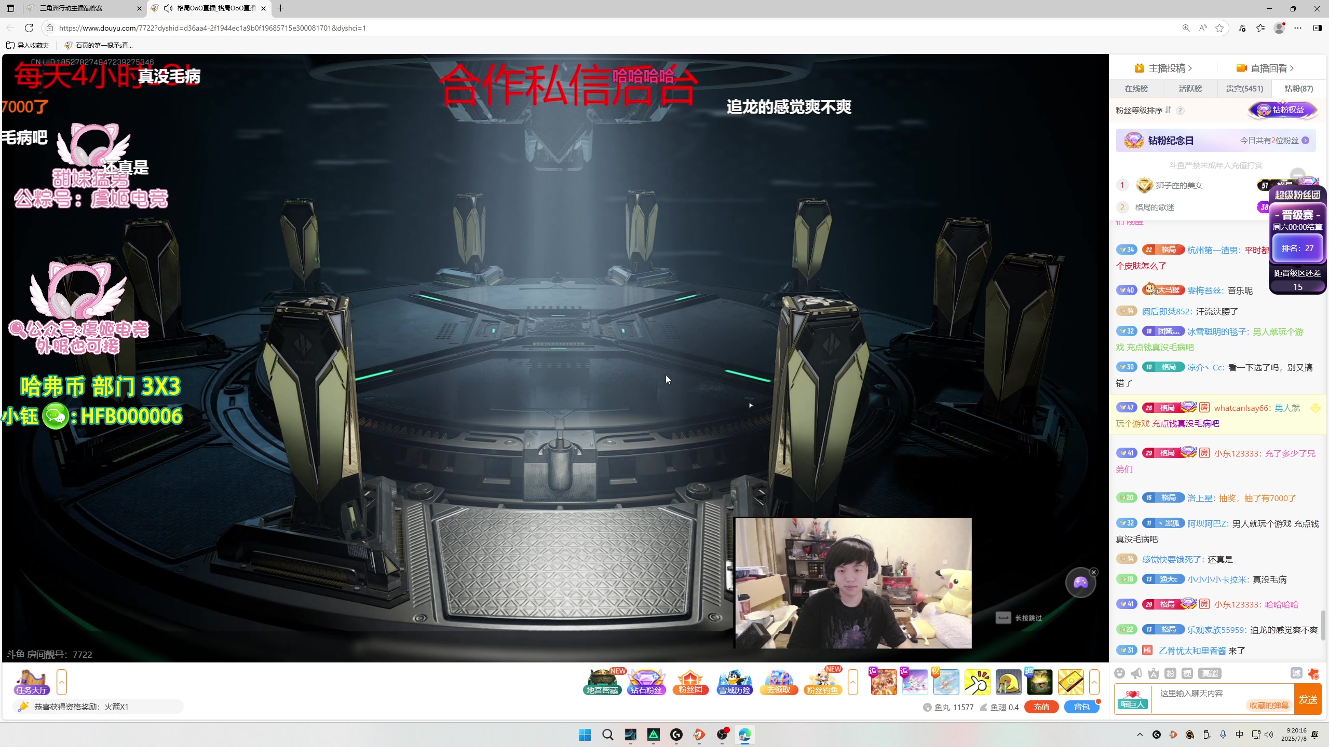Toggle the 滤 chat filter button
Screen dimensions: 1329x747
[1296, 673]
